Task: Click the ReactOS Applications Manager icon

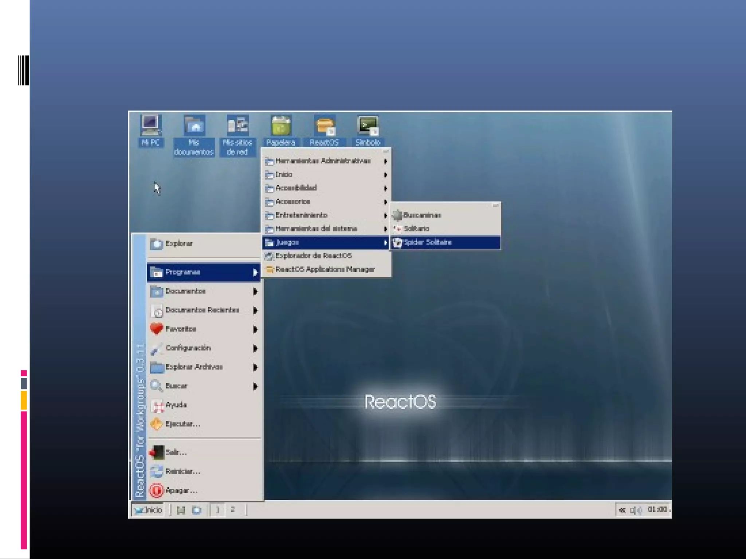Action: click(270, 270)
